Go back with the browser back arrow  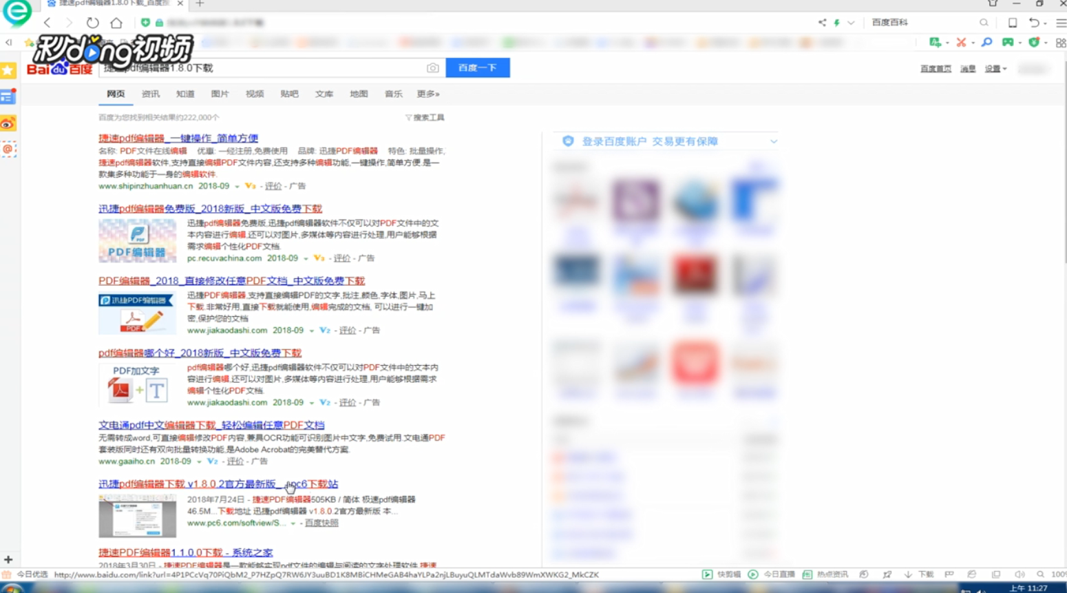(x=47, y=23)
